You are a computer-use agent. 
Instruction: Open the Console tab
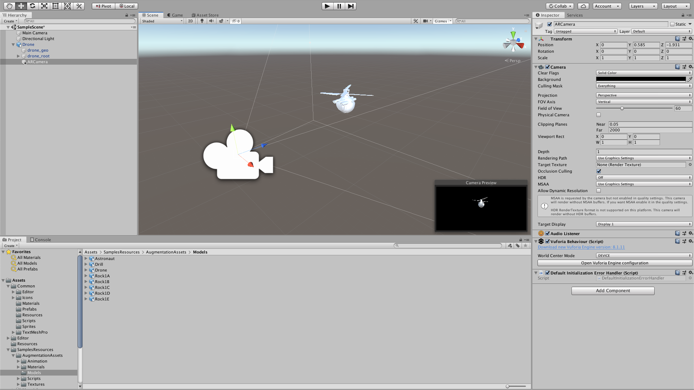pos(43,239)
